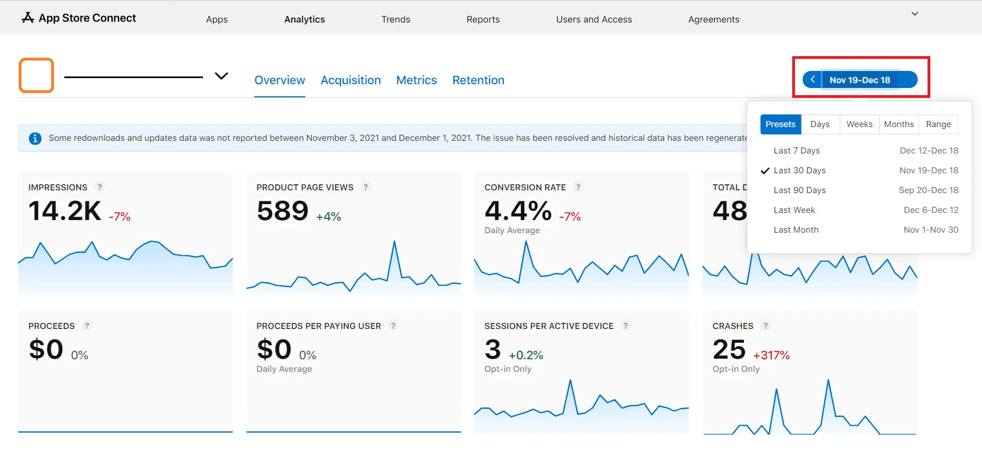Viewport: 982px width, 461px height.
Task: Click the Proceeds $0 card
Action: [125, 372]
